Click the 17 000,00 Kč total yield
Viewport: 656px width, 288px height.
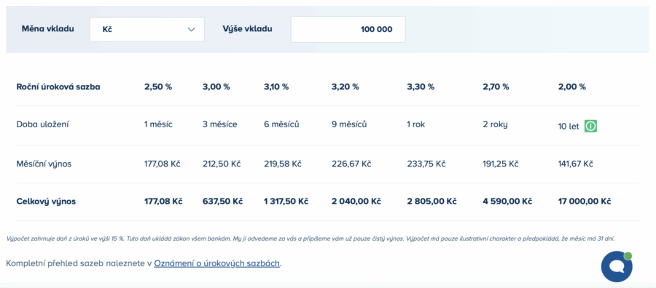point(584,201)
